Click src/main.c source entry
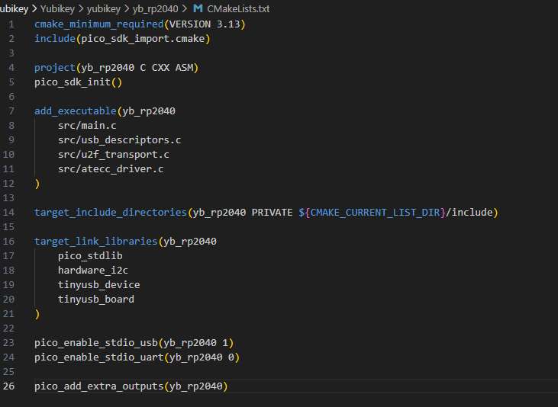Viewport: 558px width, 407px height. (87, 126)
